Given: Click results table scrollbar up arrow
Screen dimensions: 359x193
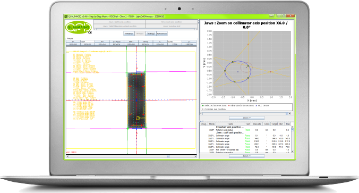Looking at the screenshot, I should [x=292, y=127].
